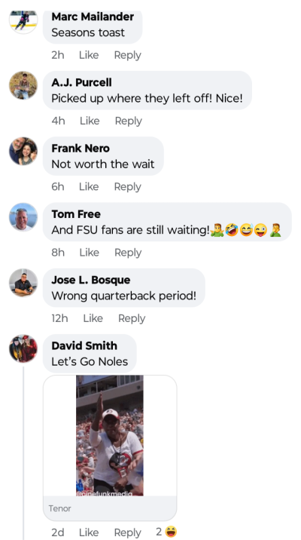Click David Smith's profile photo

pyautogui.click(x=23, y=348)
